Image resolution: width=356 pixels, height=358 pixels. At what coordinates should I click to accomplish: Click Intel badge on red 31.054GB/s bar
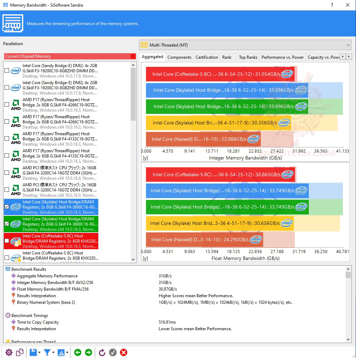[x=287, y=74]
